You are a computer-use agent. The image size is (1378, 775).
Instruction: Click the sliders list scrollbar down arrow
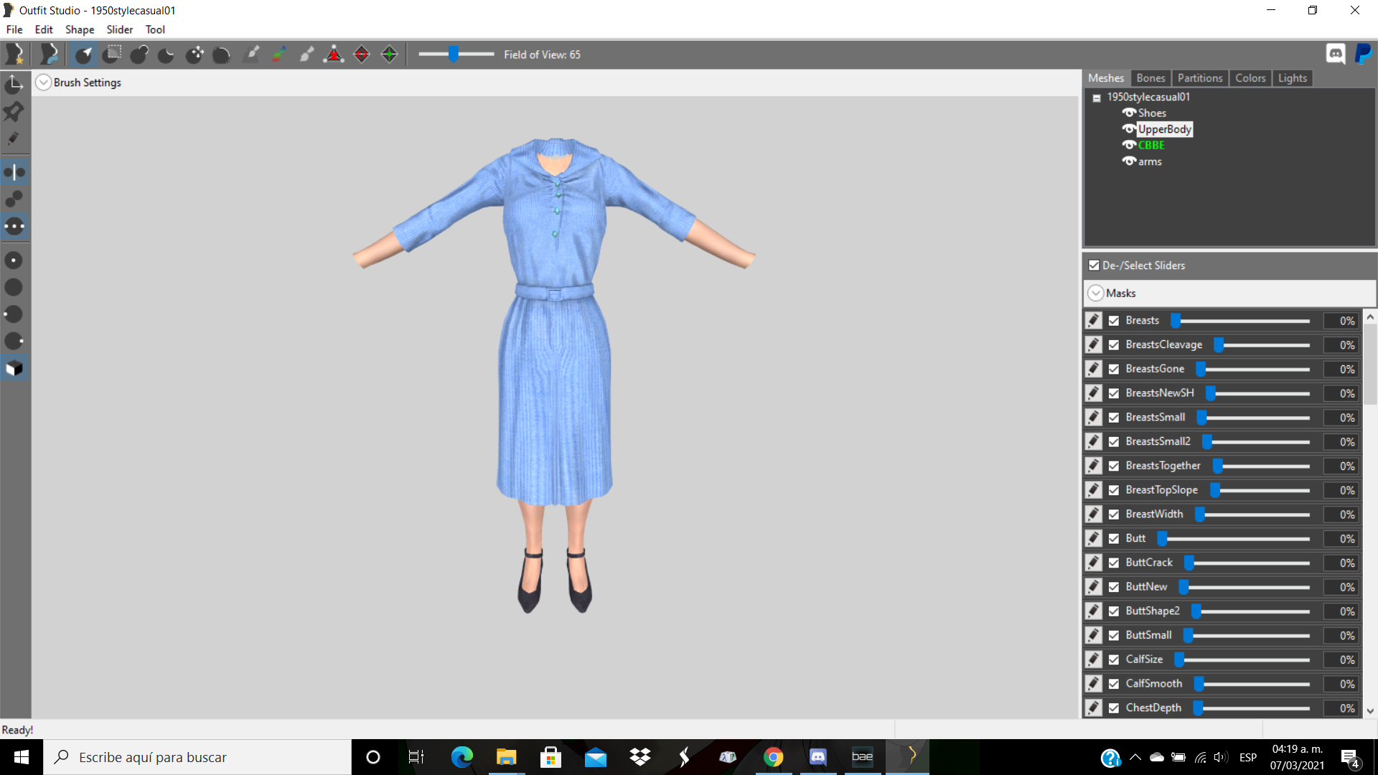point(1370,711)
